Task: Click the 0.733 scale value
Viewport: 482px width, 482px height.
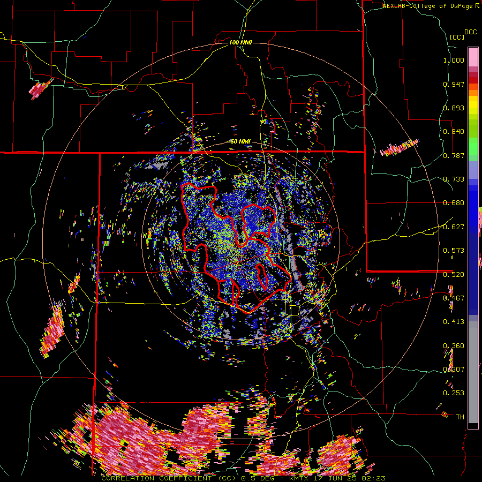Action: (x=454, y=179)
